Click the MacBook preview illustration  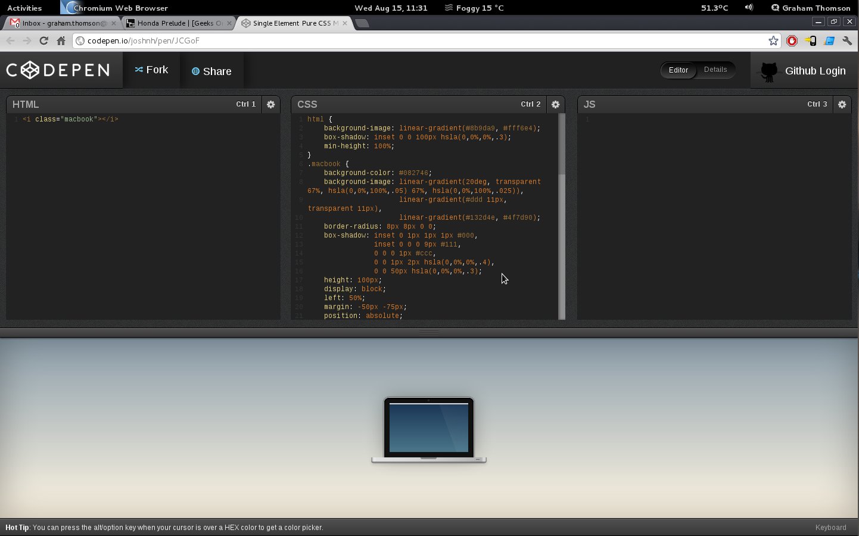coord(429,430)
